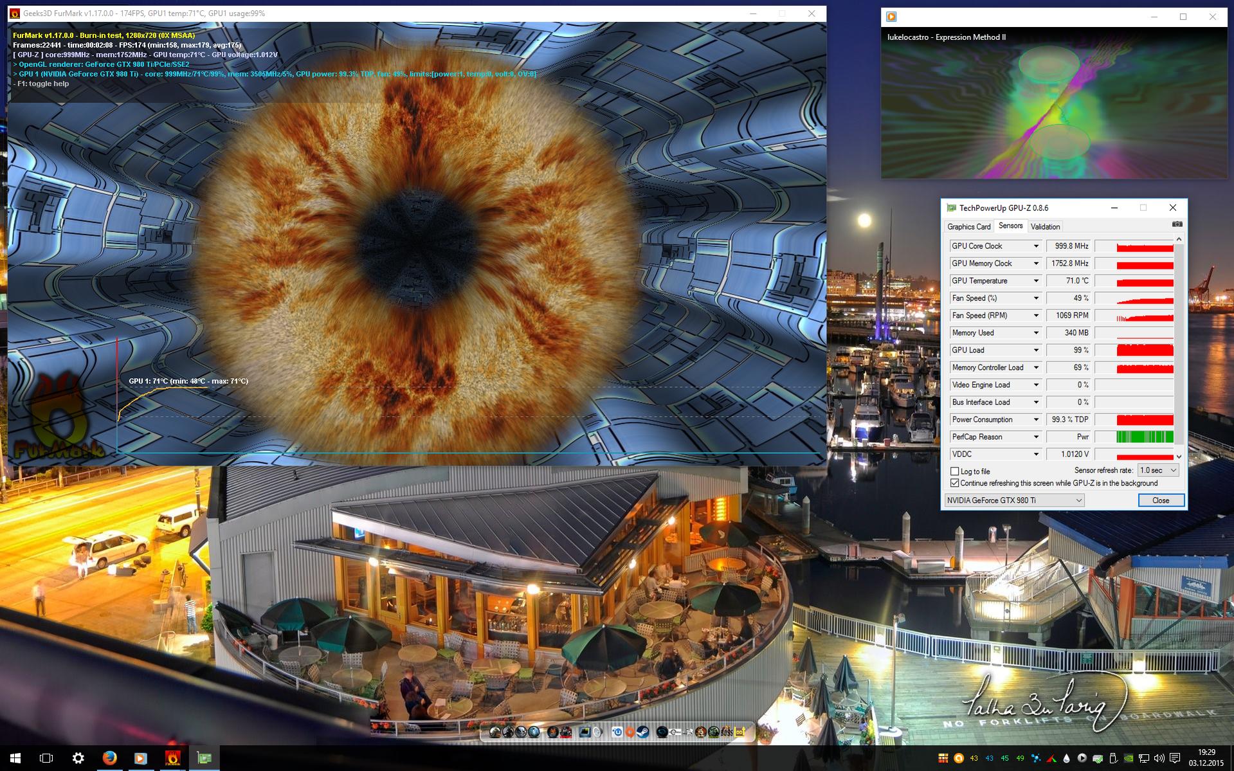The width and height of the screenshot is (1234, 771).
Task: Click the firewall brick tray icon
Action: point(943,758)
